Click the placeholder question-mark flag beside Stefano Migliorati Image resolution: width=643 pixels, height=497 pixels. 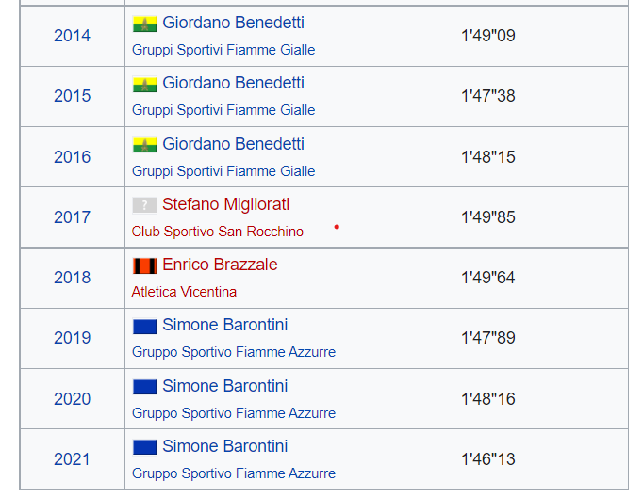coord(144,205)
